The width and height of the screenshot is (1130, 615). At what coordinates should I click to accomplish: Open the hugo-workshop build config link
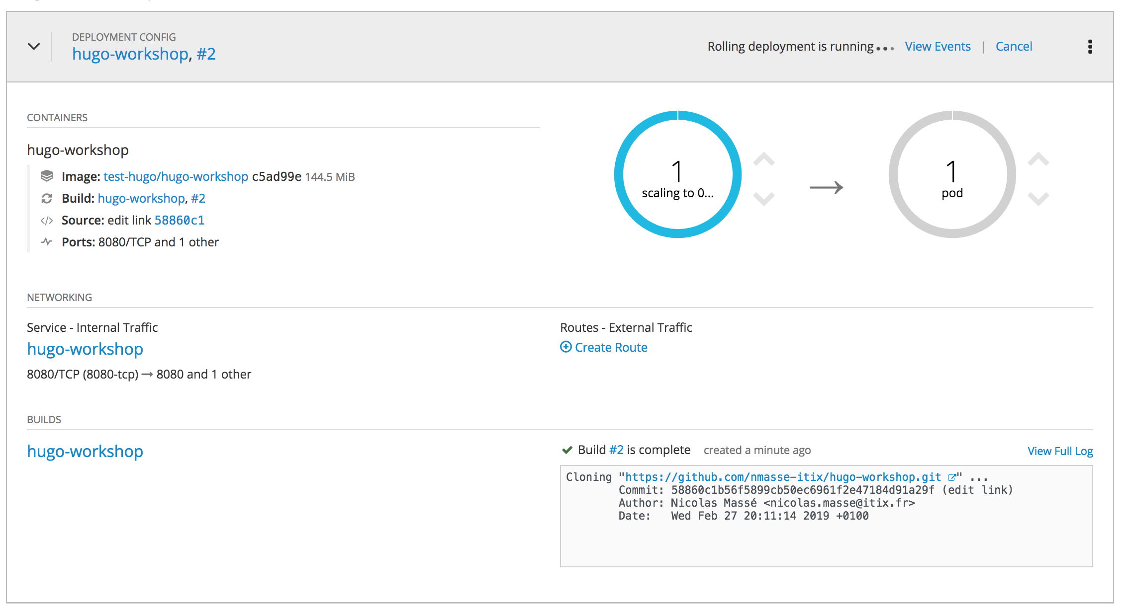coord(85,452)
